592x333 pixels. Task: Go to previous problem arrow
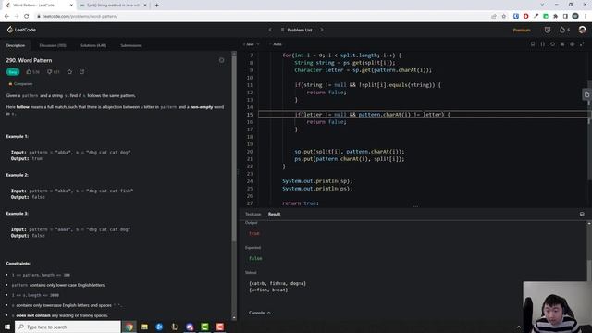270,30
